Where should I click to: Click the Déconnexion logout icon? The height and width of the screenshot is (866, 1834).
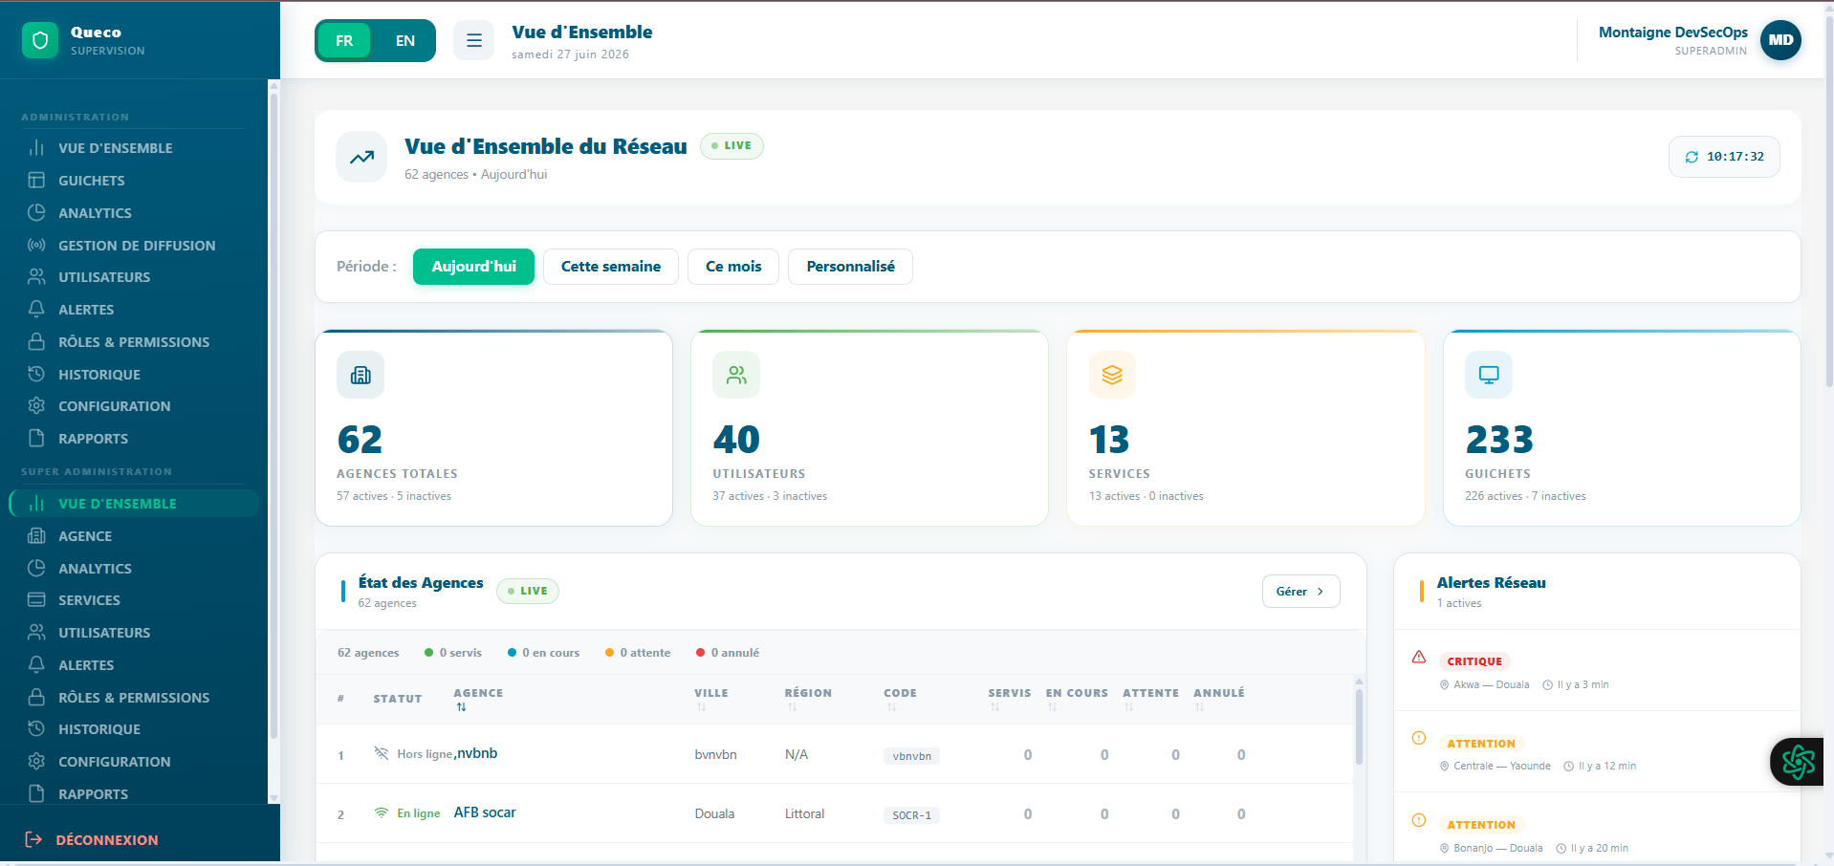(33, 839)
